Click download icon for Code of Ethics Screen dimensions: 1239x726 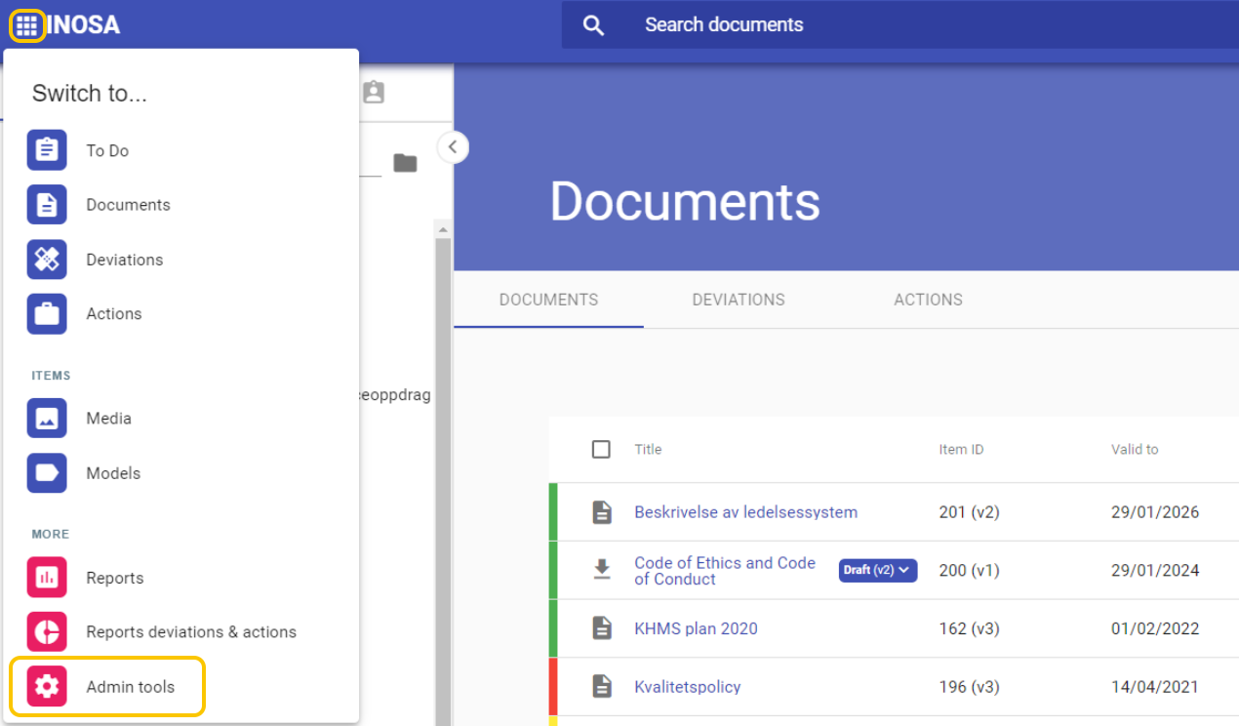click(602, 570)
